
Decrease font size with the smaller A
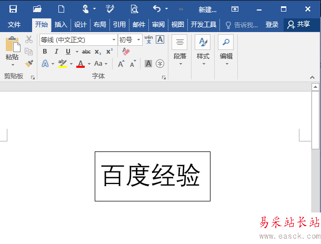click(x=133, y=64)
